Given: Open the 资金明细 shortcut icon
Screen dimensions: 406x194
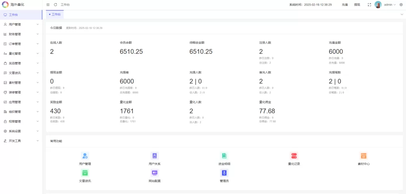Looking at the screenshot, I should tap(224, 156).
